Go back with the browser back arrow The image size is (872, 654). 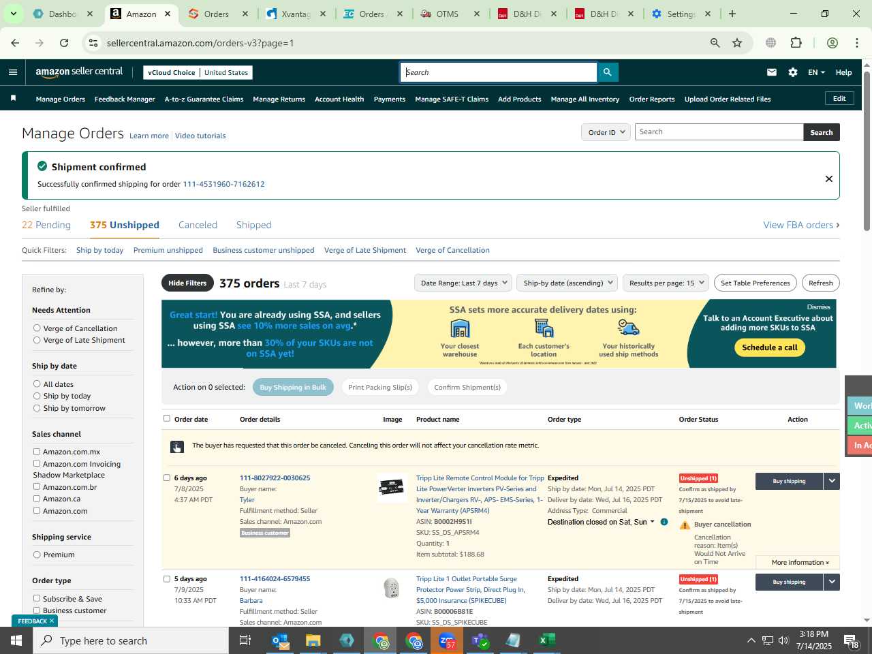tap(15, 43)
